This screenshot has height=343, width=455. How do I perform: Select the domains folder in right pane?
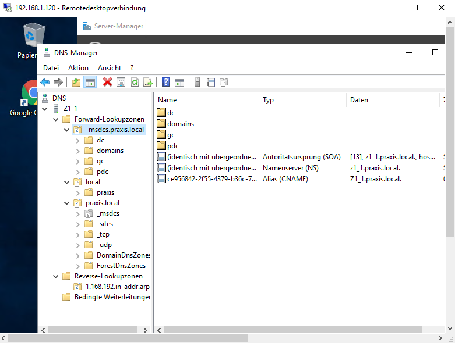[x=175, y=124]
